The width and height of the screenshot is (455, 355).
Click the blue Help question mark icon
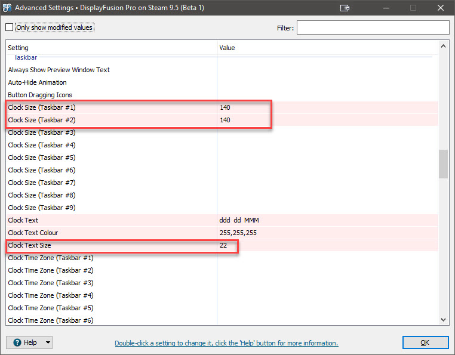pos(17,342)
